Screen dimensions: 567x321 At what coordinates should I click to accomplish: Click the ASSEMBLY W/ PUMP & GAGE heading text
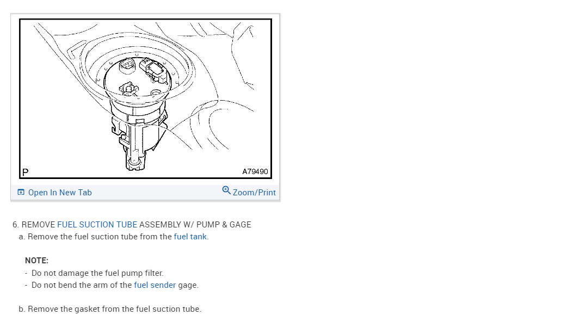195,225
